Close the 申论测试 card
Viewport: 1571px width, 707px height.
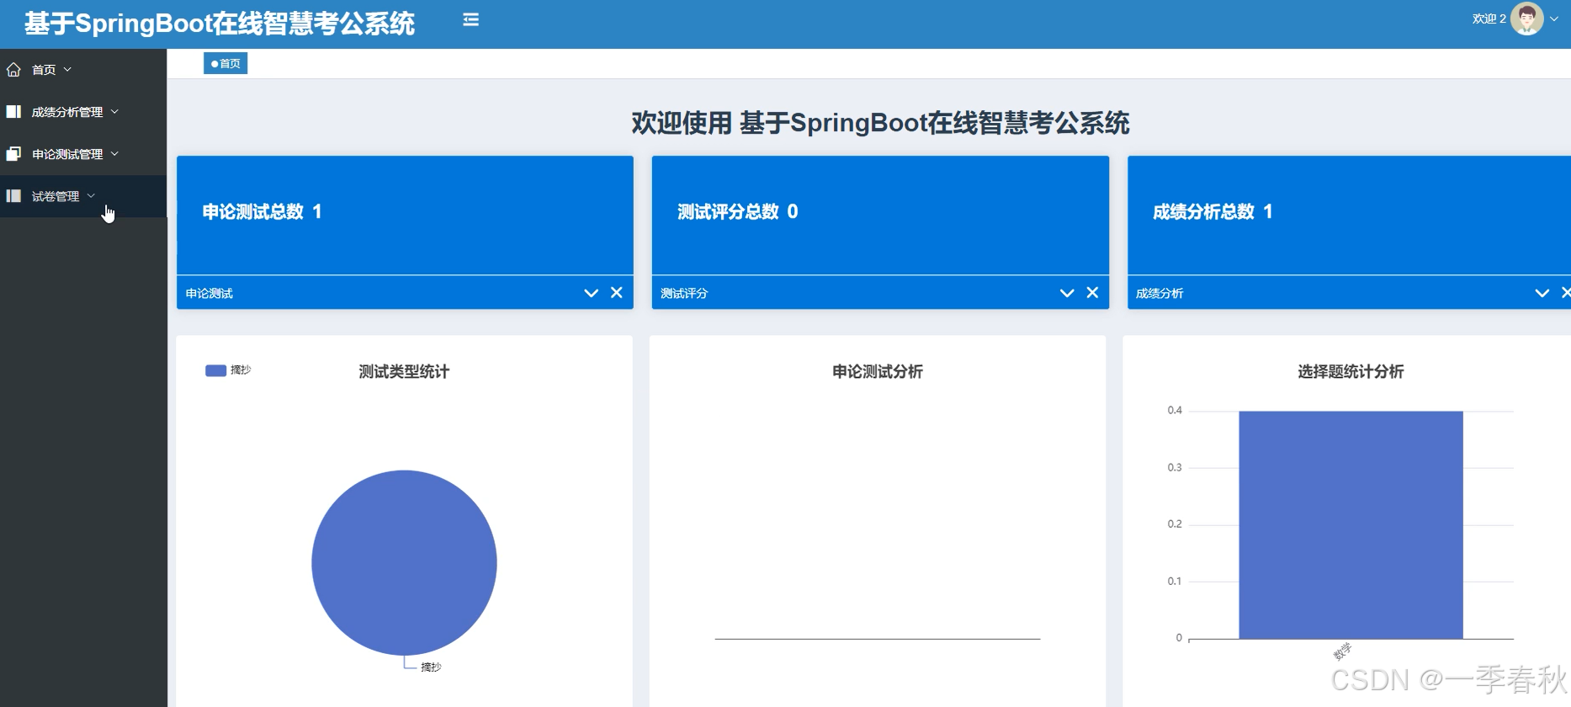pyautogui.click(x=617, y=293)
